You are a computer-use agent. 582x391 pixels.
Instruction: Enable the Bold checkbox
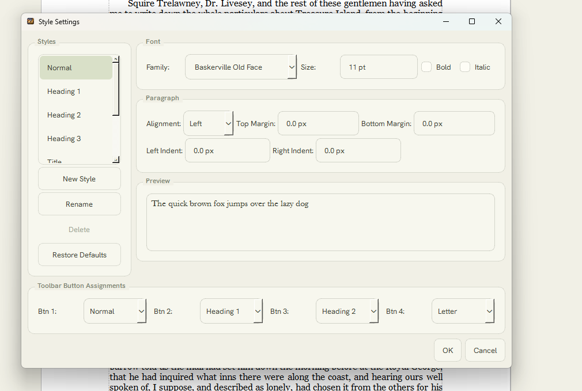(426, 67)
